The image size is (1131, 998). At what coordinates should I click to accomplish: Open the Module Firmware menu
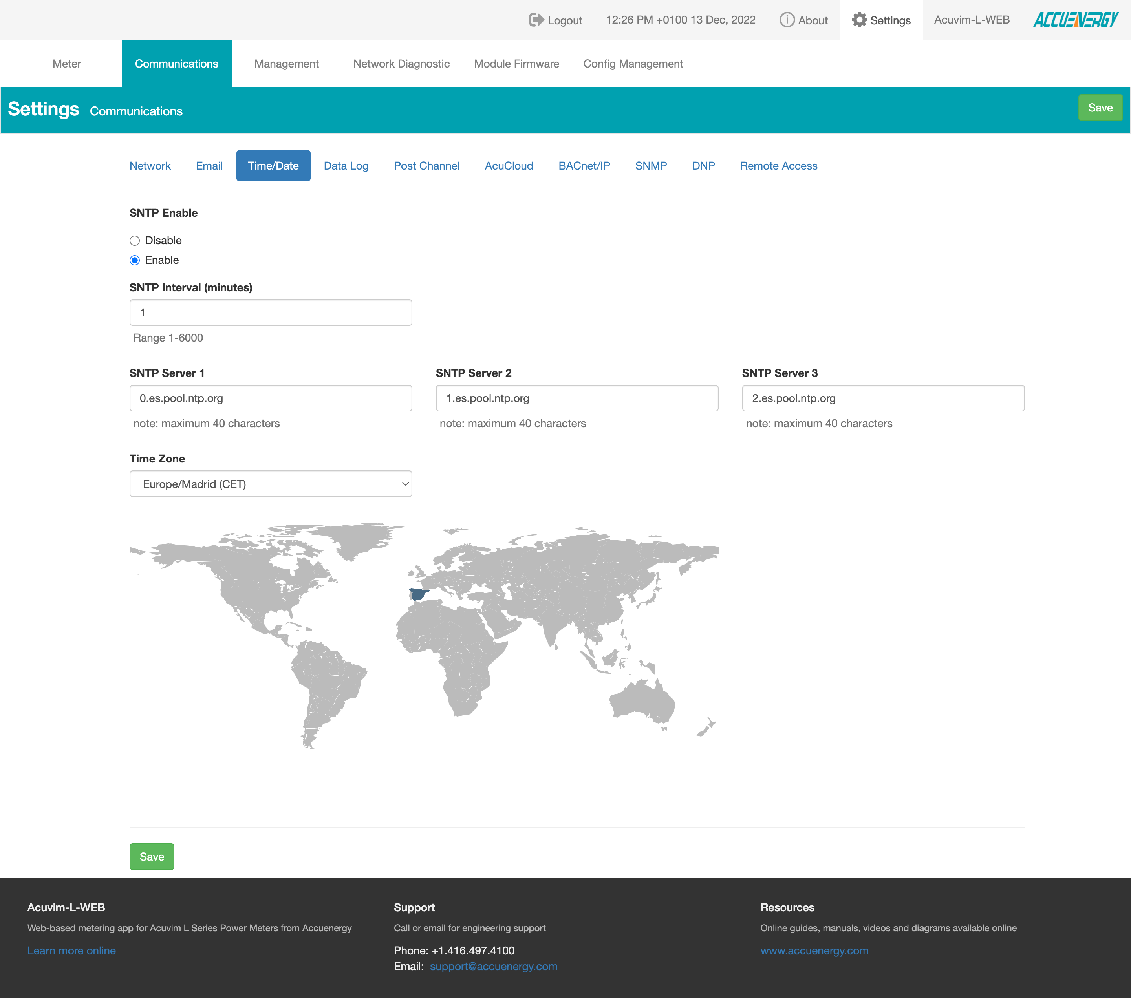(516, 64)
